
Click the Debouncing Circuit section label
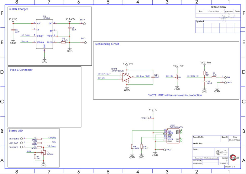point(107,44)
